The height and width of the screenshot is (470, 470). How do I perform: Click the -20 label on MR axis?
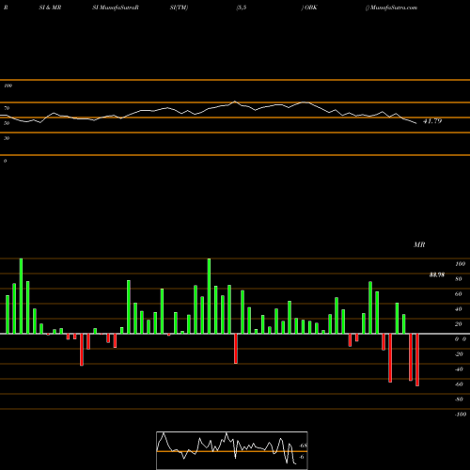(459, 354)
